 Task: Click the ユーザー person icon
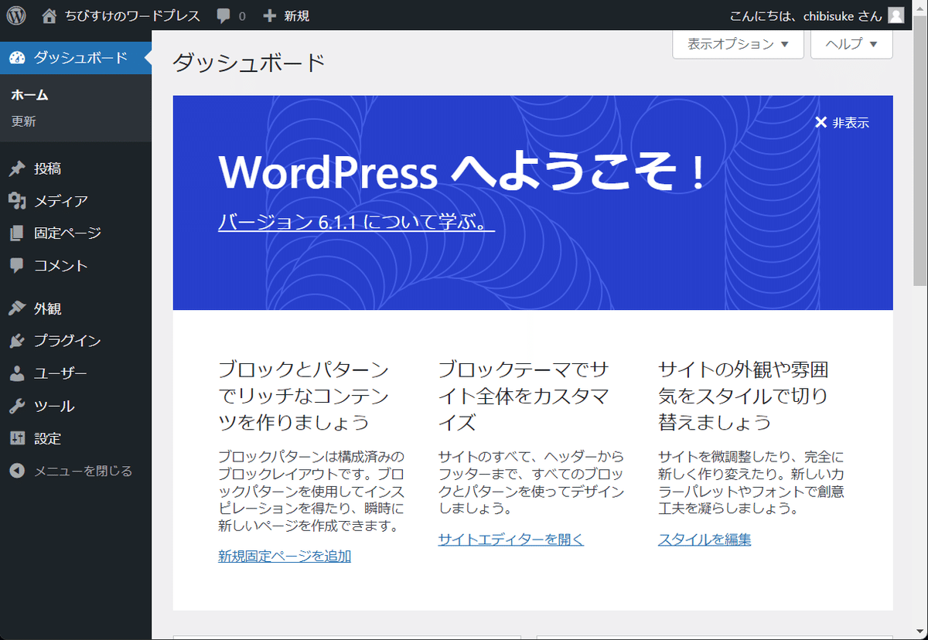tap(17, 373)
